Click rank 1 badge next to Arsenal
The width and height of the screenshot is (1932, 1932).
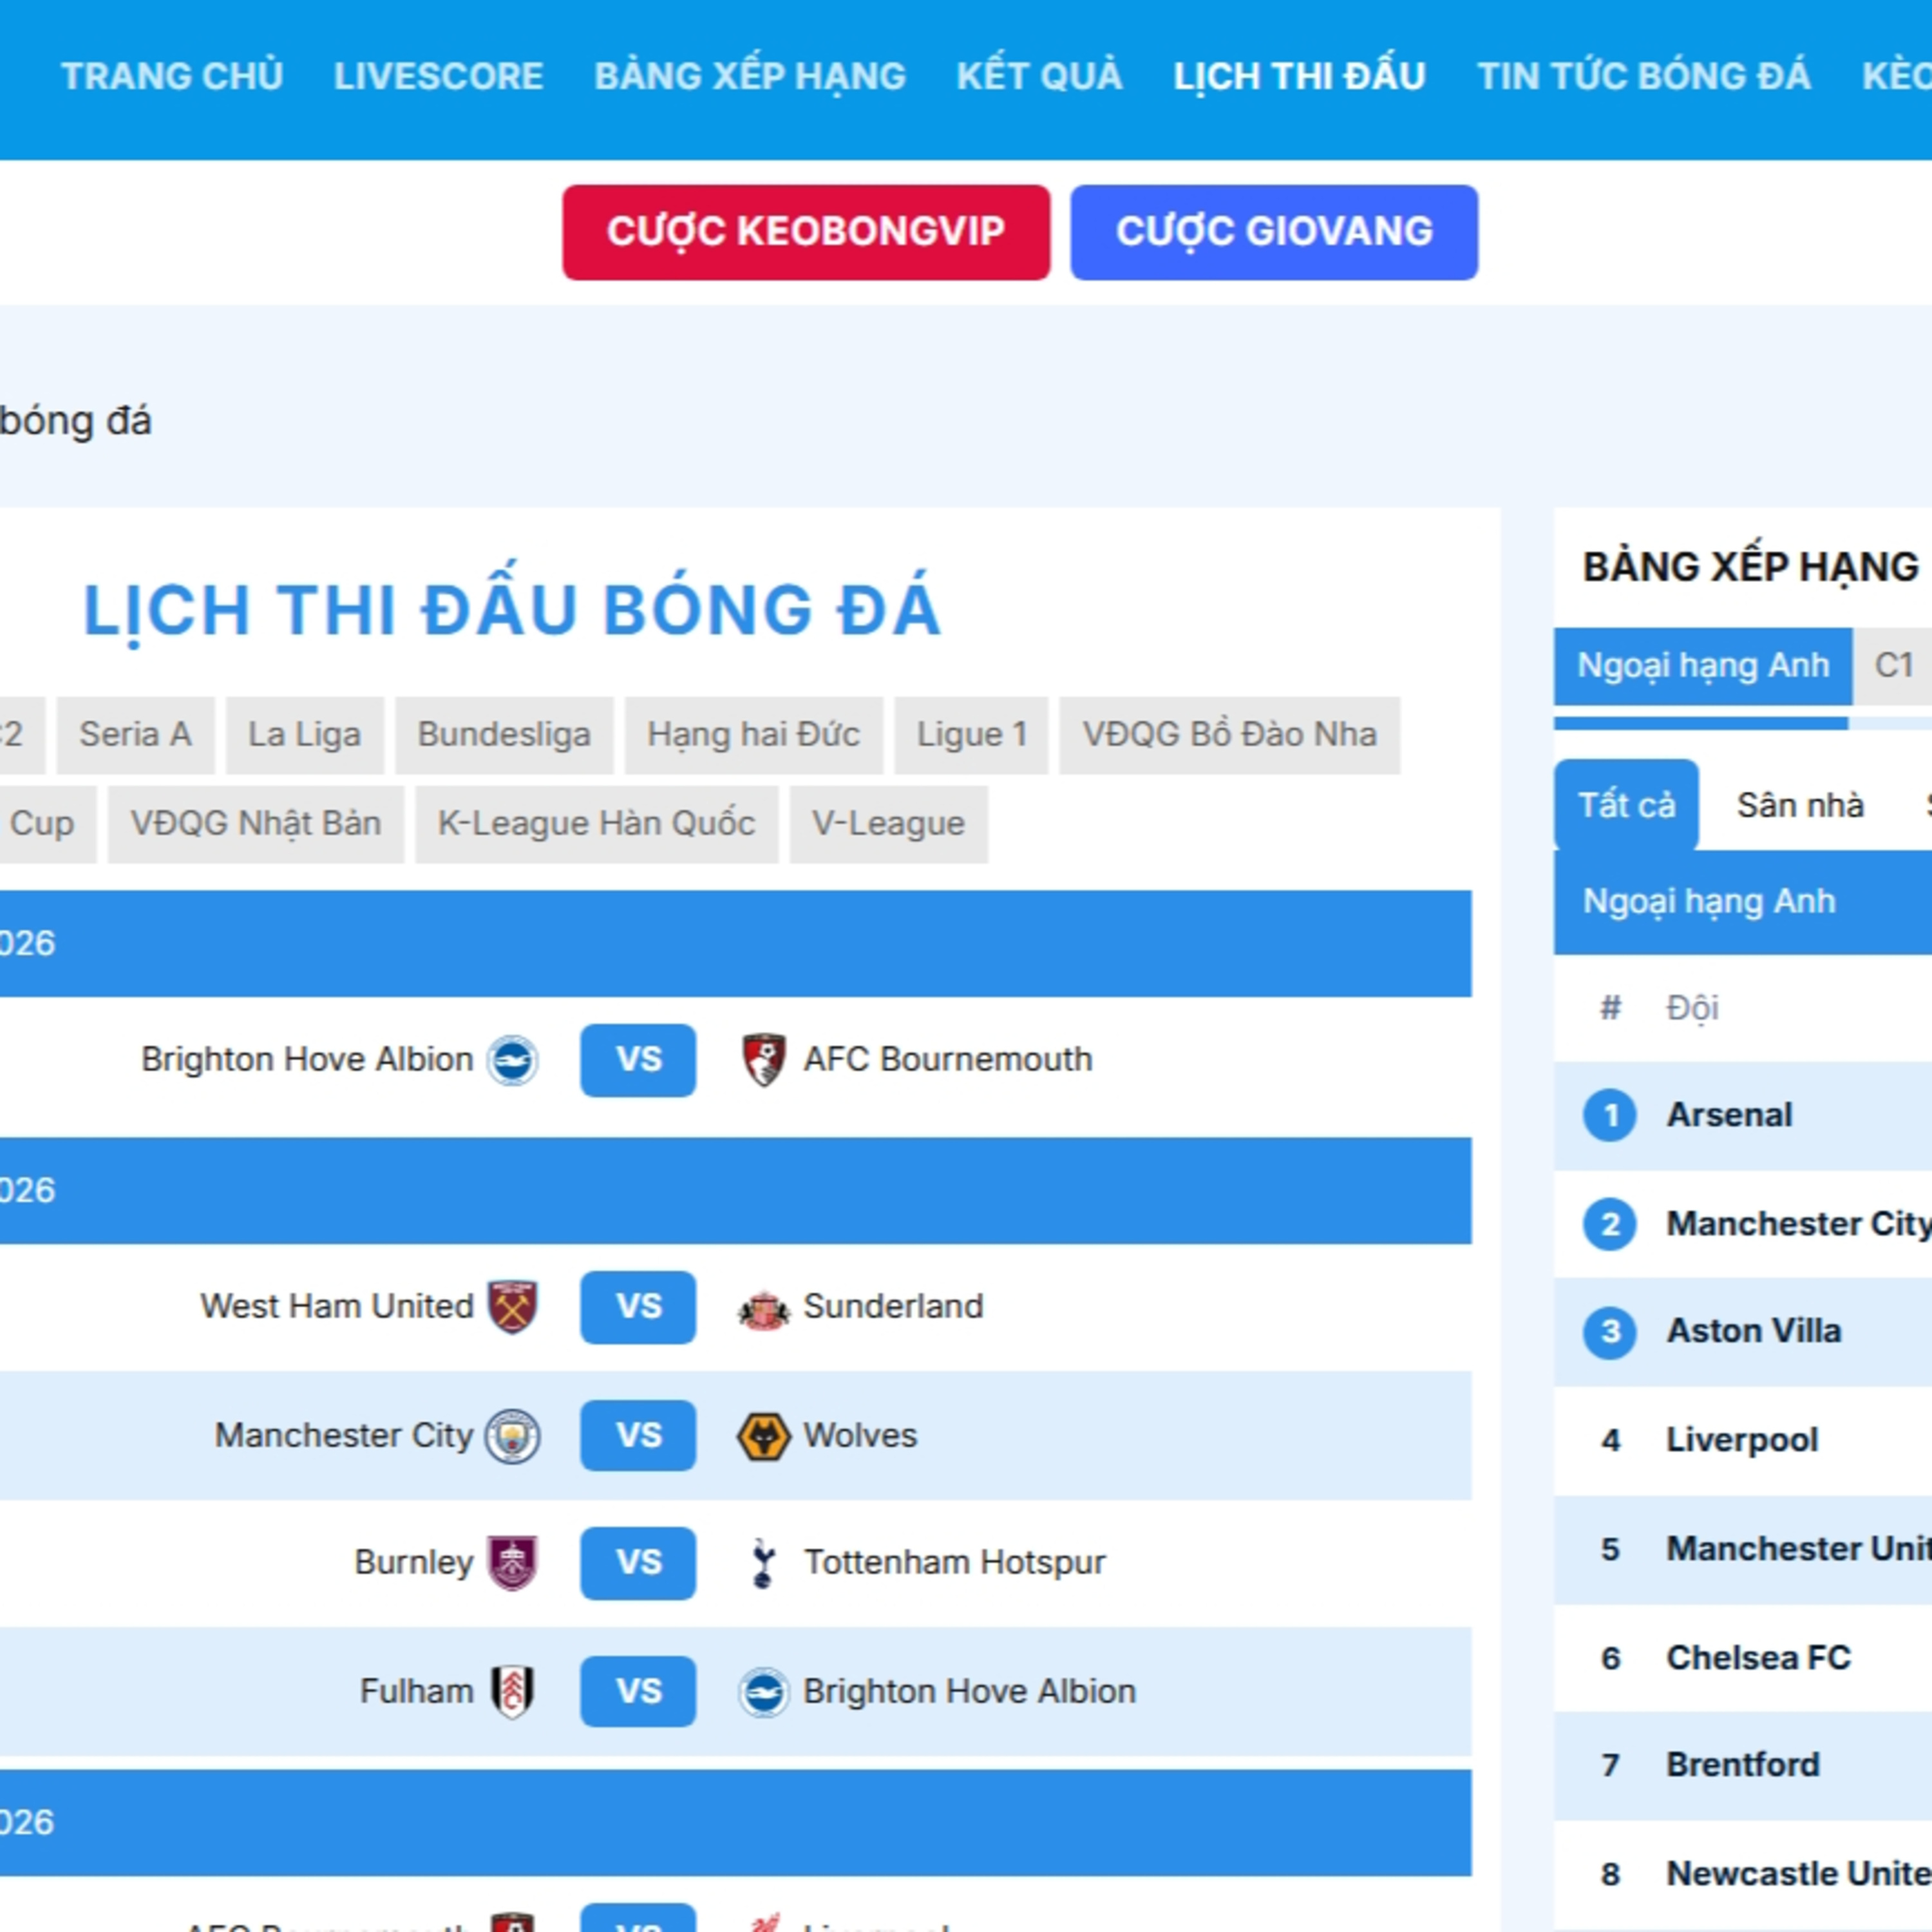tap(1610, 1115)
